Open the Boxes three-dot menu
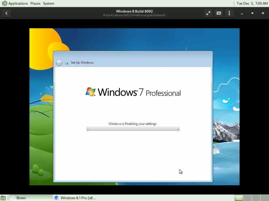Viewport: 269px width, 201px height. 229,13
